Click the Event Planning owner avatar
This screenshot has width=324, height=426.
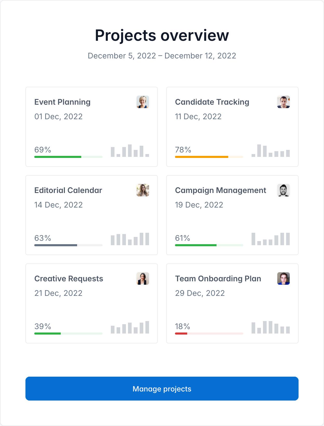tap(143, 102)
